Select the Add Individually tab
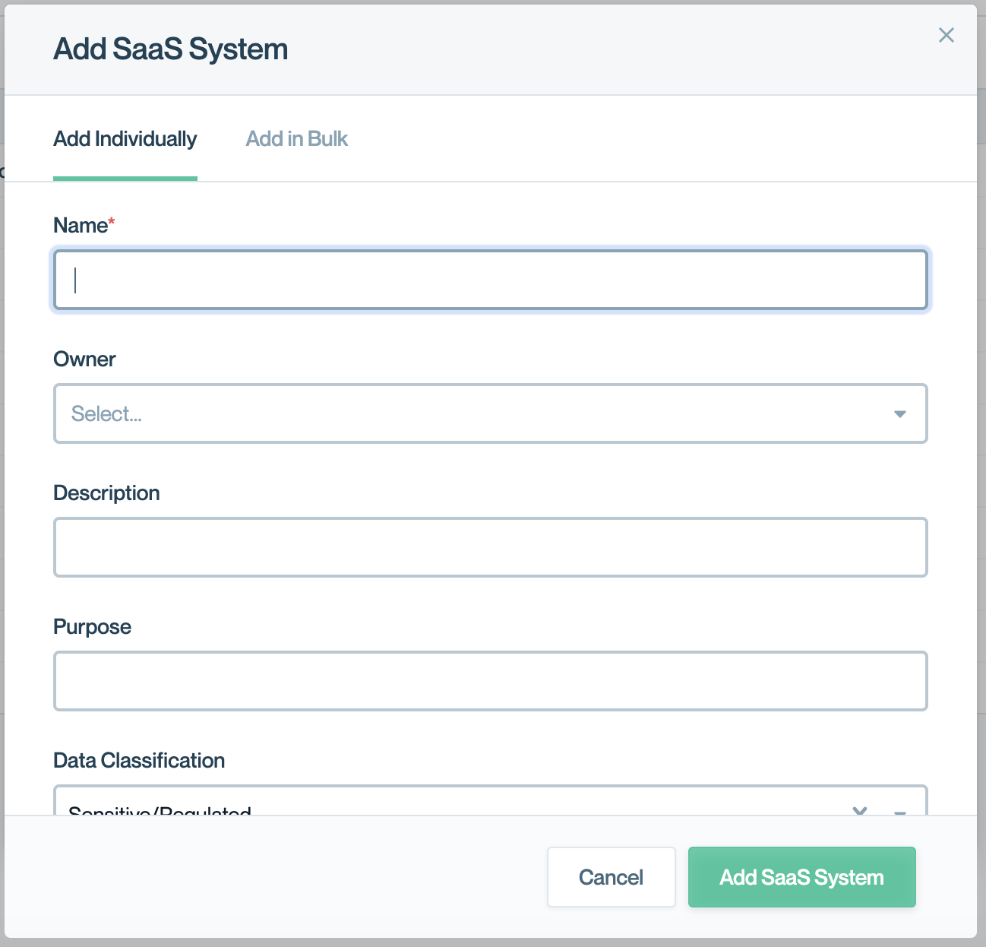This screenshot has height=947, width=986. coord(125,139)
